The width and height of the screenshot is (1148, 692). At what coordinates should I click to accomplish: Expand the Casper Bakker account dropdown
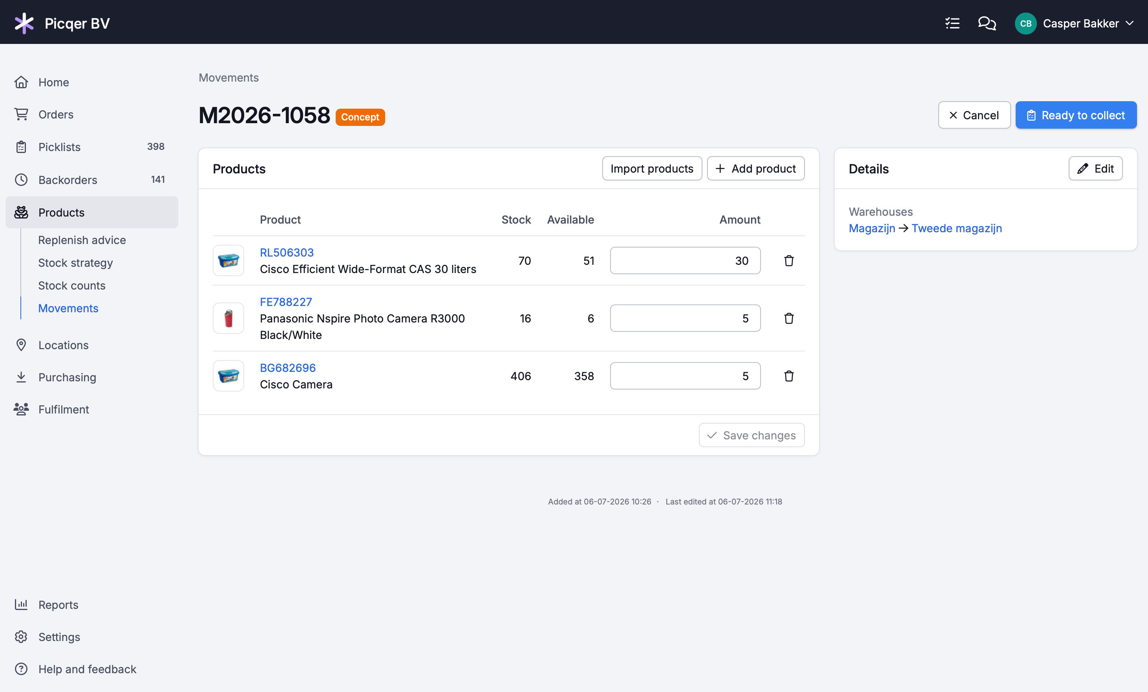pyautogui.click(x=1130, y=23)
